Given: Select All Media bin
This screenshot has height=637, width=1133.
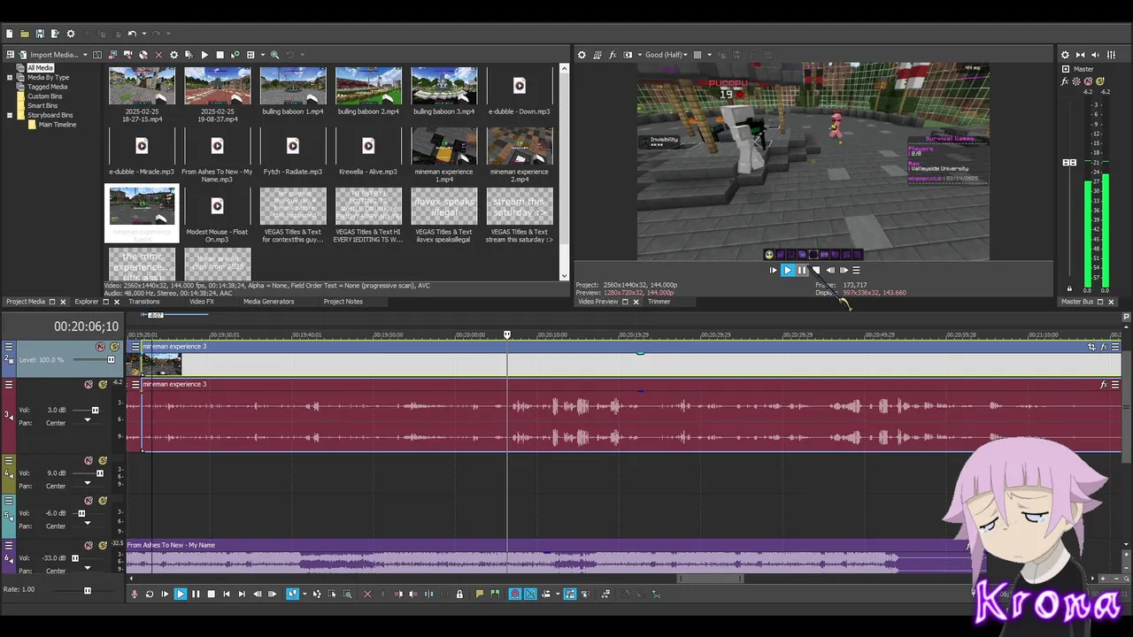Looking at the screenshot, I should click(x=40, y=68).
